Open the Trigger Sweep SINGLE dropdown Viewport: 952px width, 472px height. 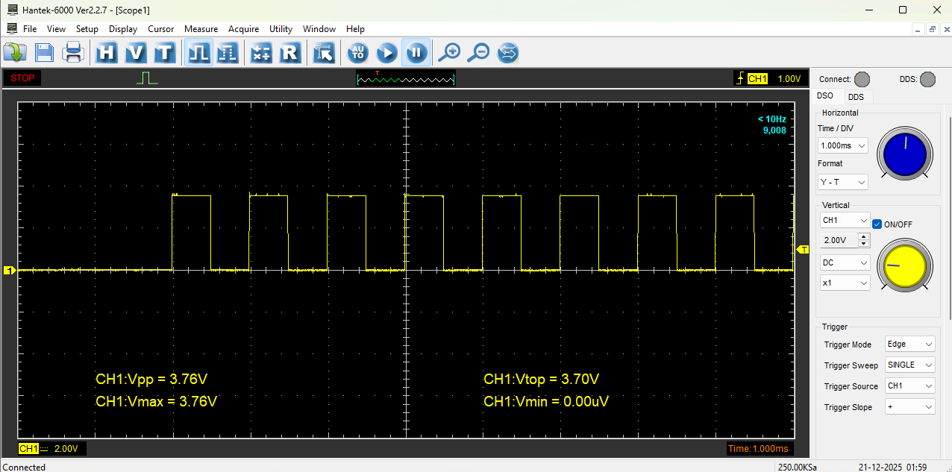(x=910, y=365)
